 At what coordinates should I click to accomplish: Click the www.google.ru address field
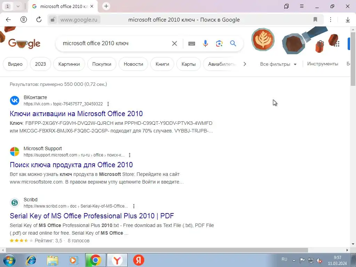point(79,20)
